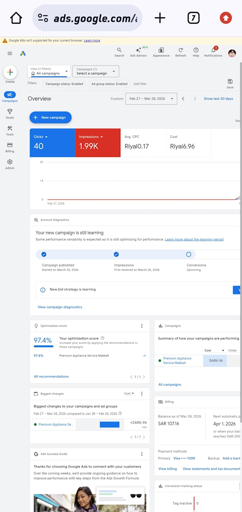Image resolution: width=242 pixels, height=512 pixels.
Task: Open the hamburger navigation menu
Action: pos(10,53)
